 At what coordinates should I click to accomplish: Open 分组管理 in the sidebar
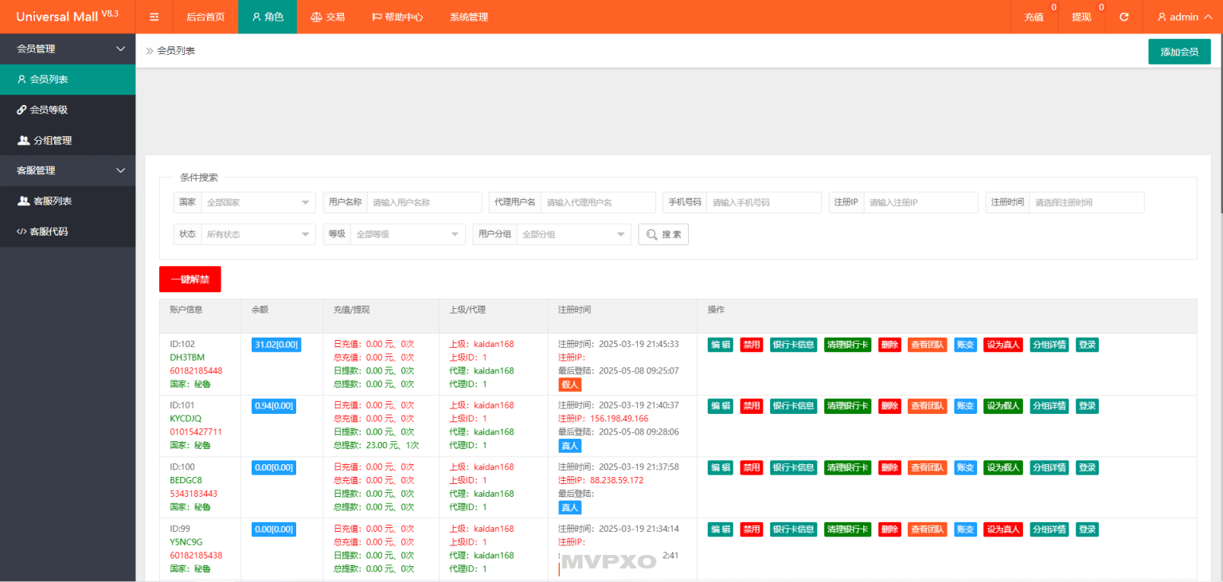point(68,140)
